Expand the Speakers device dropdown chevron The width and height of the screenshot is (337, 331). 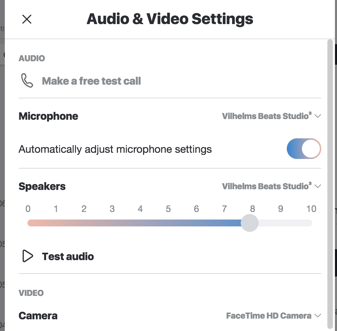(318, 186)
